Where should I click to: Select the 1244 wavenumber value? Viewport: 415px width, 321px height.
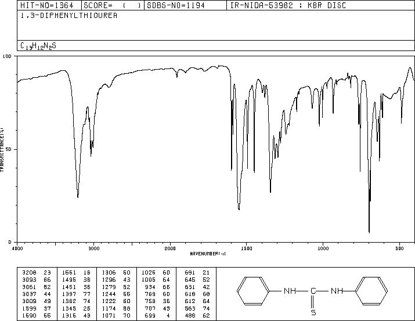coord(109,294)
